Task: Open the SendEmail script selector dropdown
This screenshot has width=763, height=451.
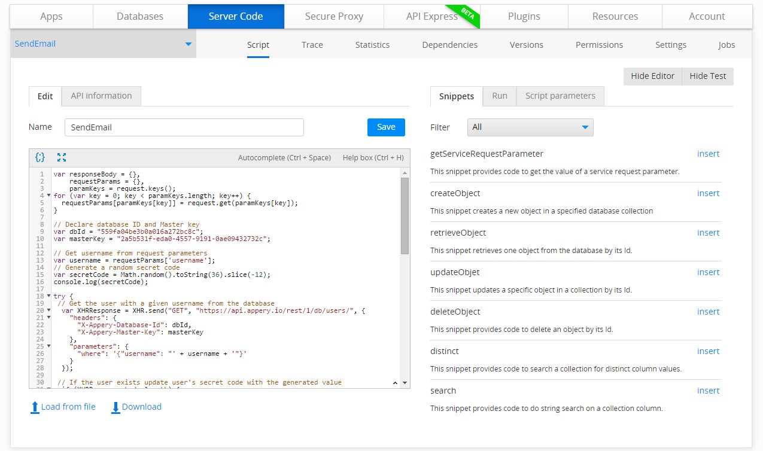Action: click(104, 44)
